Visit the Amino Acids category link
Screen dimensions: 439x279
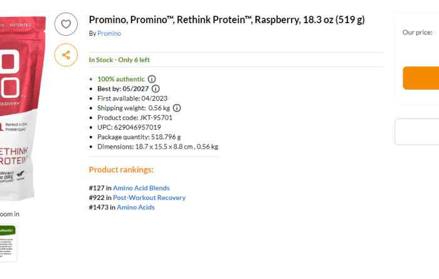[x=135, y=207]
